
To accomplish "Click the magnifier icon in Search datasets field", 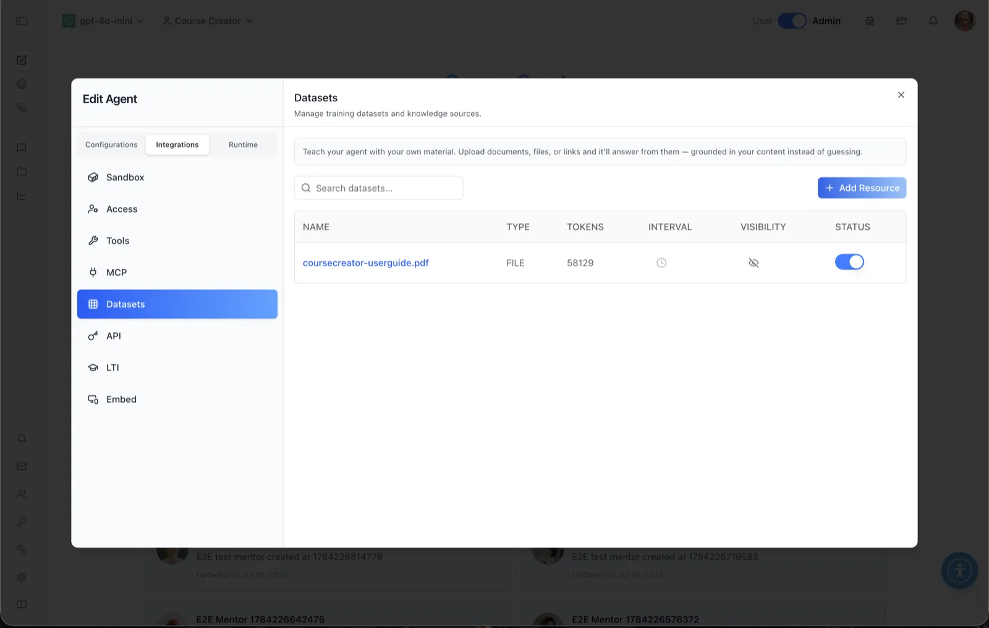I will (306, 188).
